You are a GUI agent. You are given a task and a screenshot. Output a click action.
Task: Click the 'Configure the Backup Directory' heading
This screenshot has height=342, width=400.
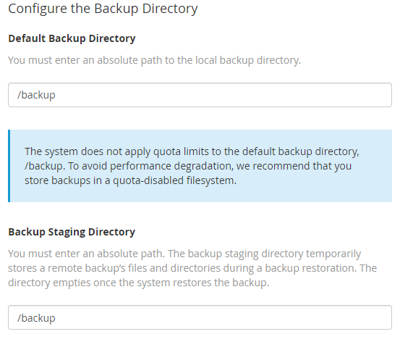[103, 9]
